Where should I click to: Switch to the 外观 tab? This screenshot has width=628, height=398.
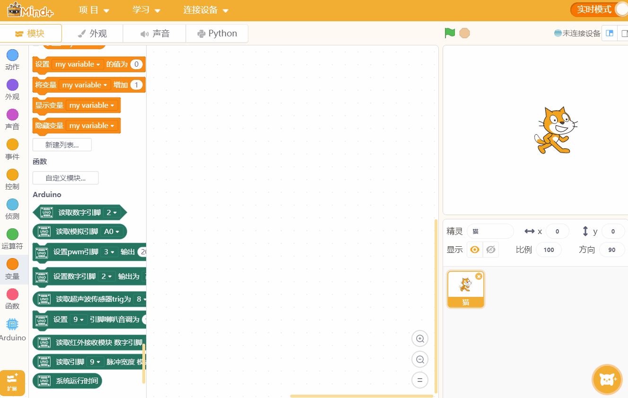coord(92,34)
